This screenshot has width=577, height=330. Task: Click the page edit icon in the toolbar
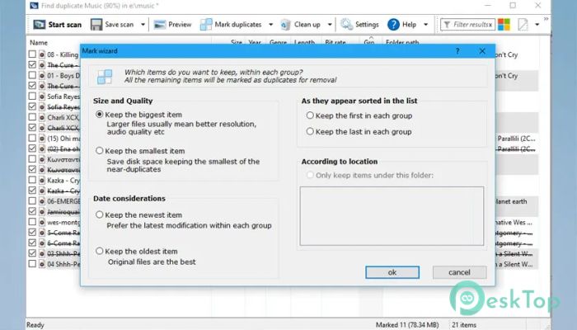[523, 24]
